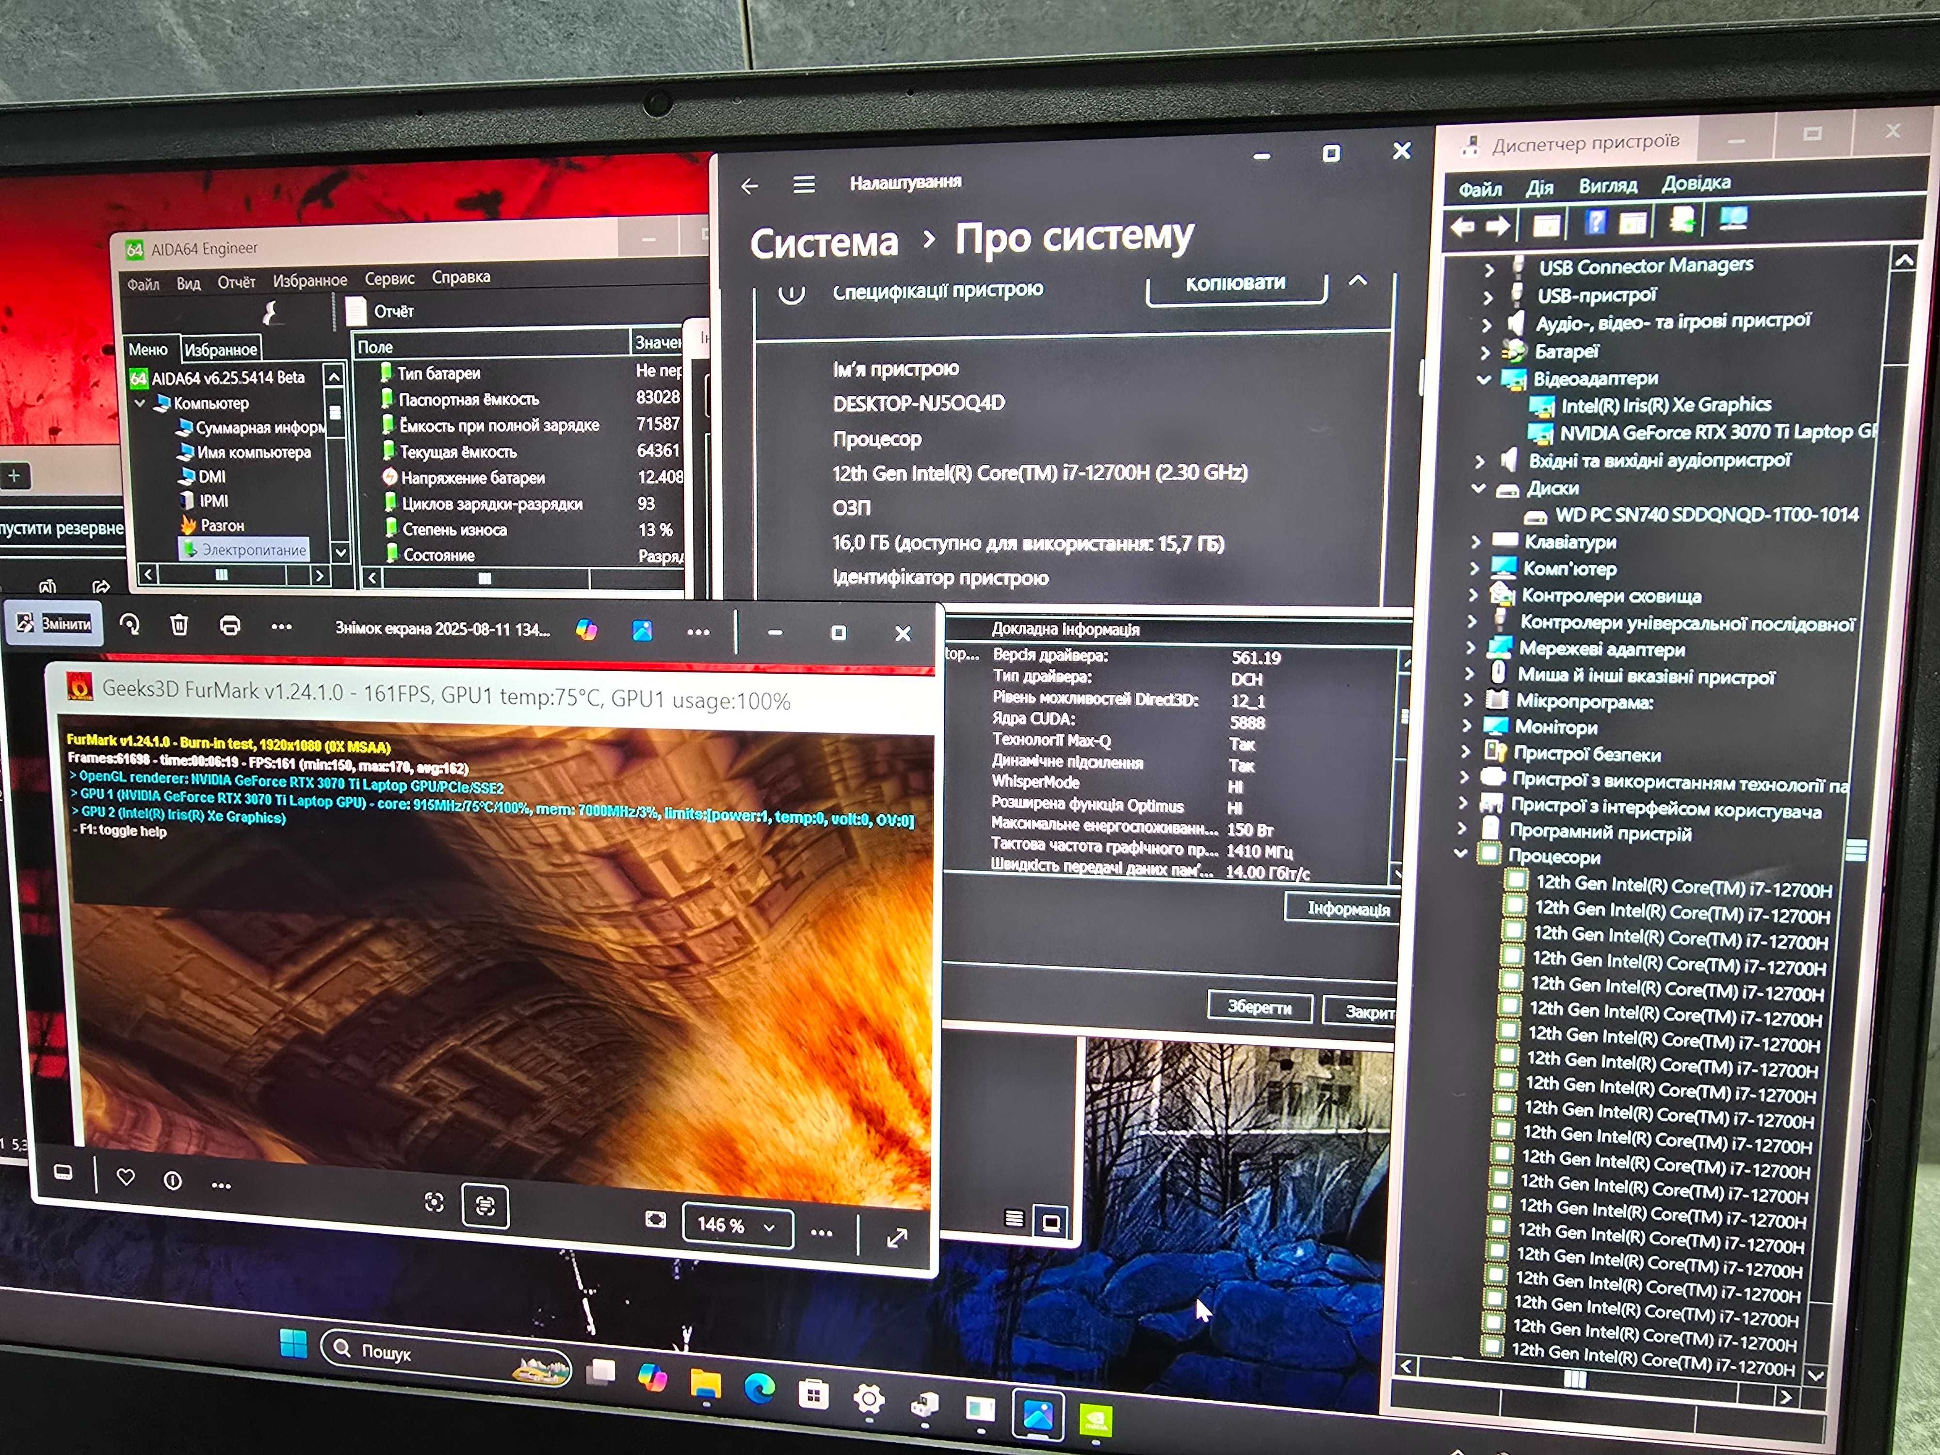Click Система breadcrumb in Settings

[824, 243]
